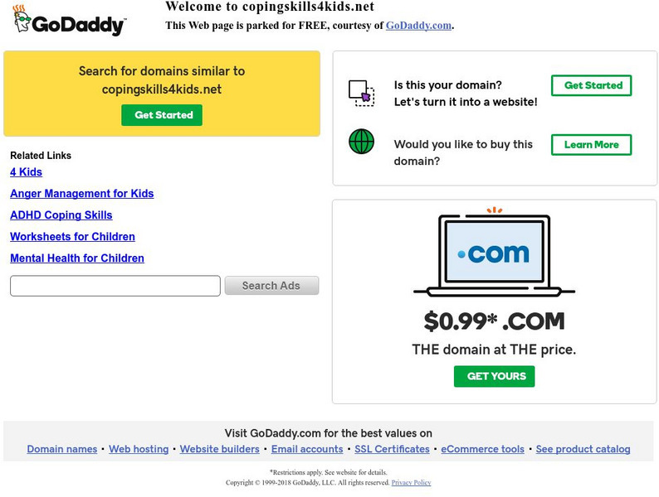The height and width of the screenshot is (497, 659).
Task: Visit Mental Health for Children link
Action: [77, 258]
